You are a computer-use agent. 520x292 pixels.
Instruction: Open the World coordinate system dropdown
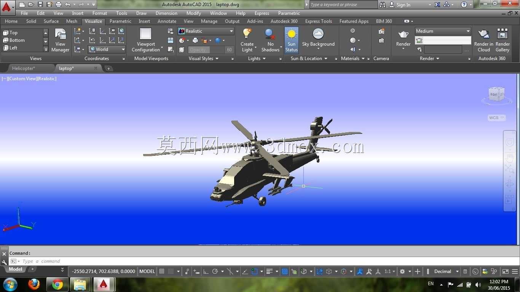(x=107, y=49)
